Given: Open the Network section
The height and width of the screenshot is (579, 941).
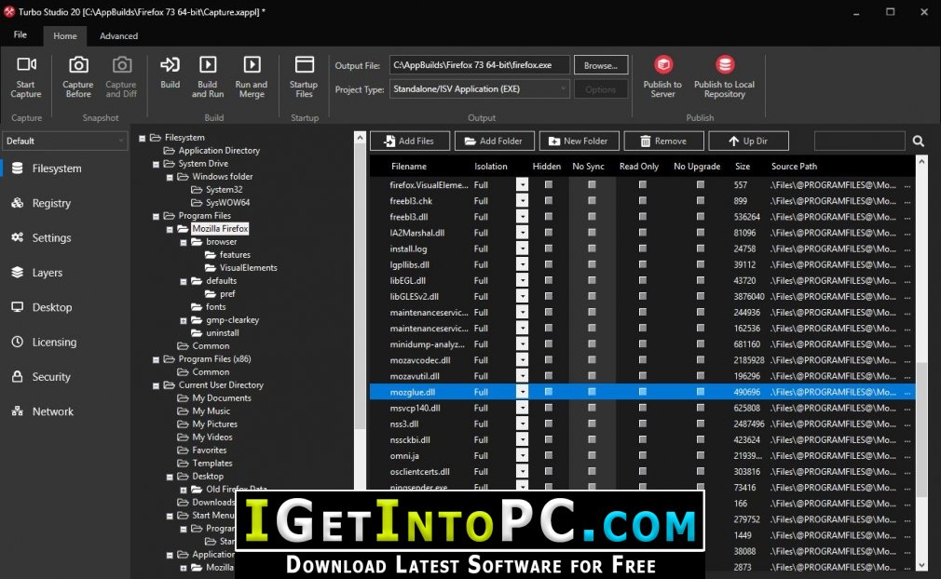Looking at the screenshot, I should click(x=53, y=411).
